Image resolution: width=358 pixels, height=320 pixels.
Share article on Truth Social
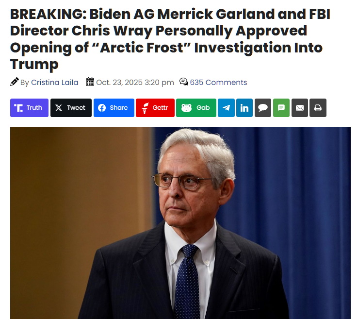(x=29, y=108)
